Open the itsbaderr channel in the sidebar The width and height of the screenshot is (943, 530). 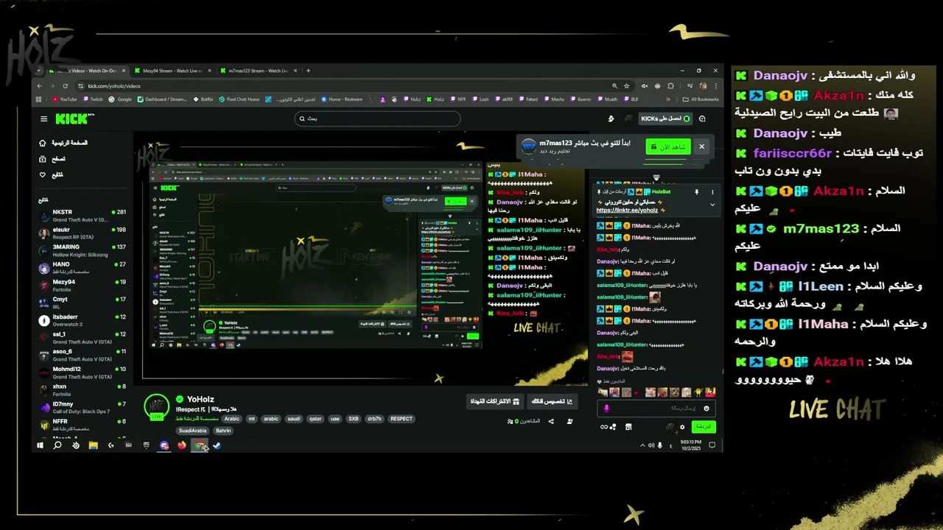click(83, 320)
